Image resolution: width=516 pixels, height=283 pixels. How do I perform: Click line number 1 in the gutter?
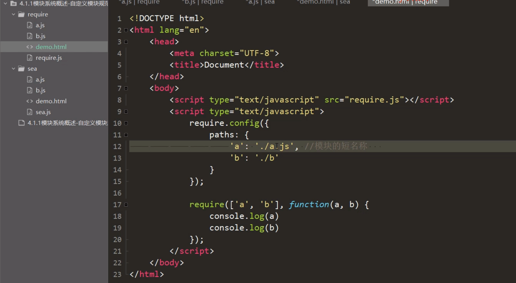click(x=119, y=18)
